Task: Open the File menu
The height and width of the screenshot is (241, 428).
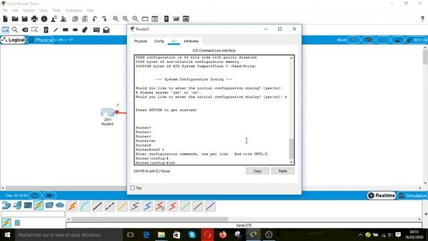Action: tap(5, 11)
